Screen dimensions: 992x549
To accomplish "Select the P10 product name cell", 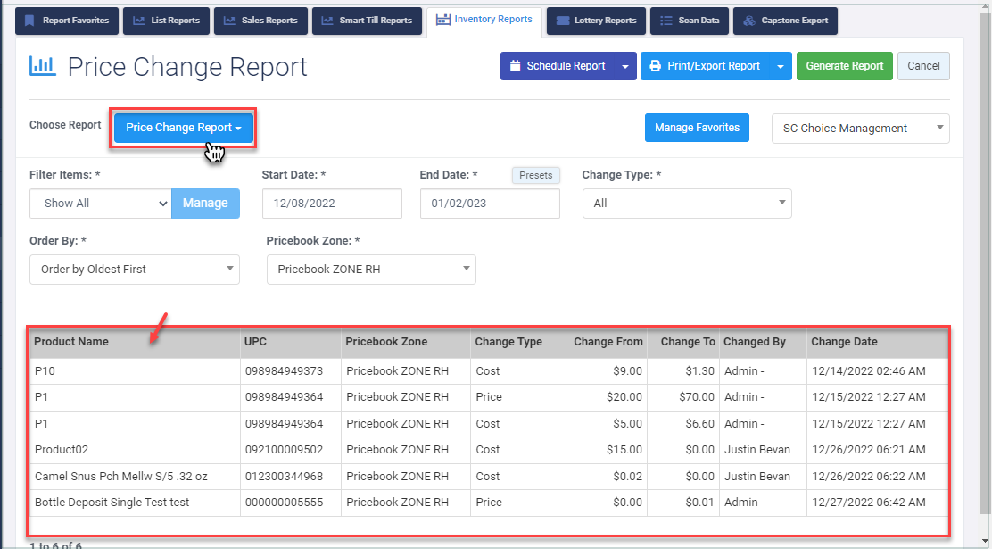I will coord(135,371).
